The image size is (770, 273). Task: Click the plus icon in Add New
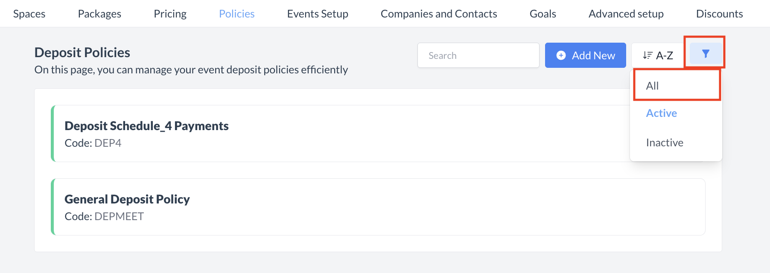561,55
